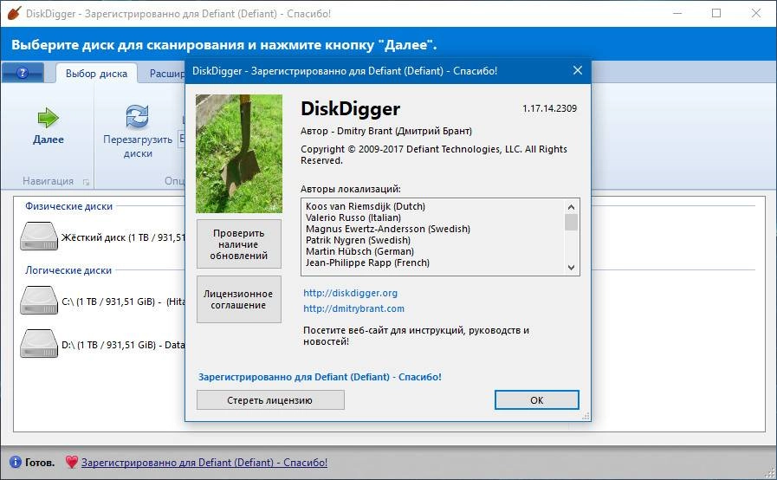777x480 pixels.
Task: Click the Логические диски section header
Action: (x=68, y=270)
